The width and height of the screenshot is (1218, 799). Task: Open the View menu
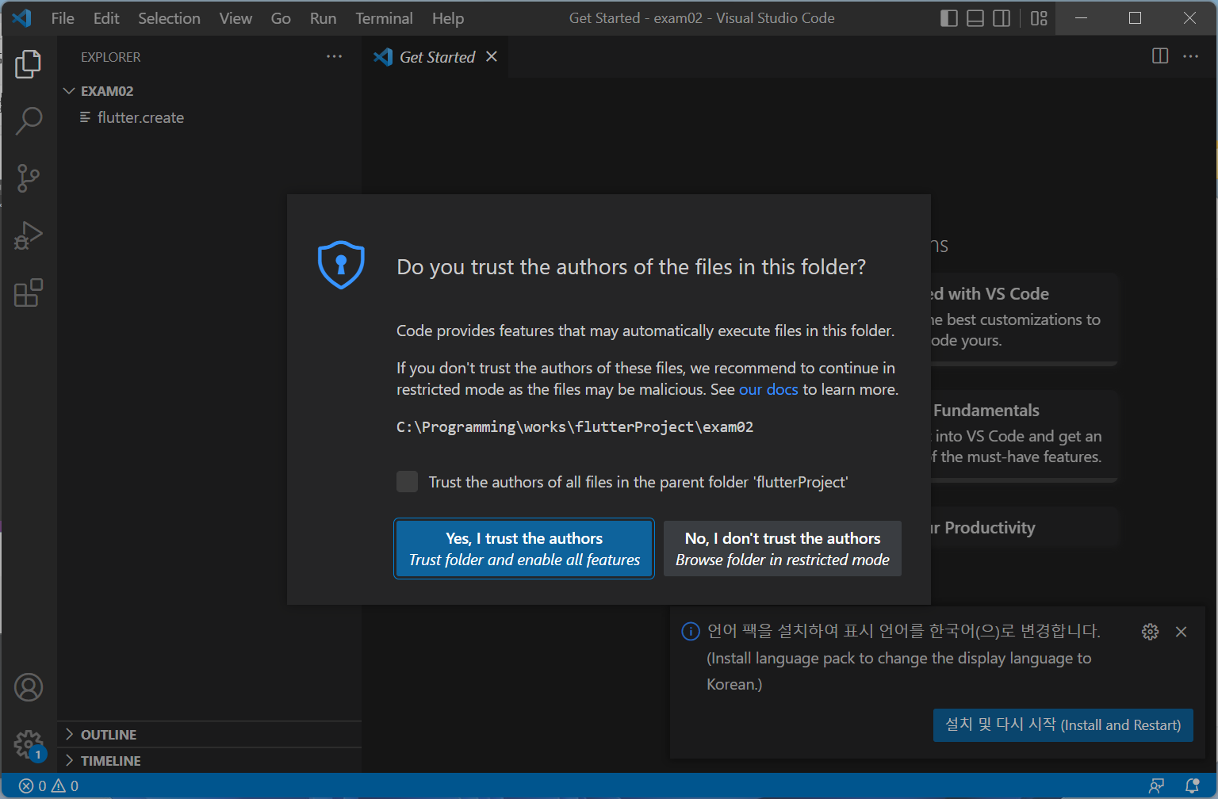236,18
